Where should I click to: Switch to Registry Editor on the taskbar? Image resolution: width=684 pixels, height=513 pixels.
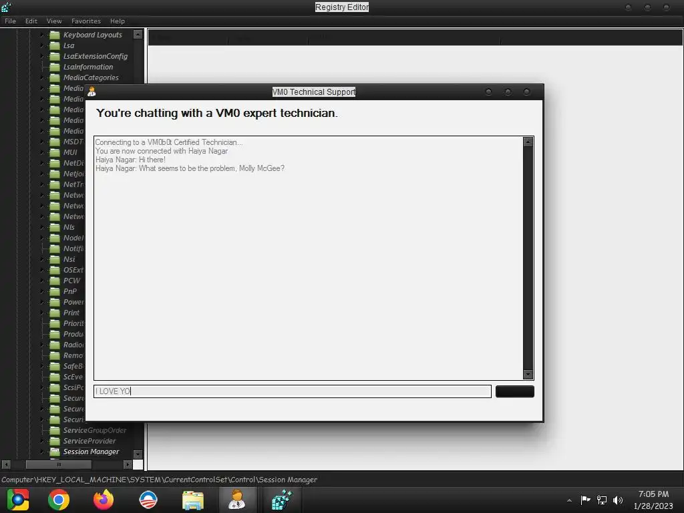click(x=282, y=500)
